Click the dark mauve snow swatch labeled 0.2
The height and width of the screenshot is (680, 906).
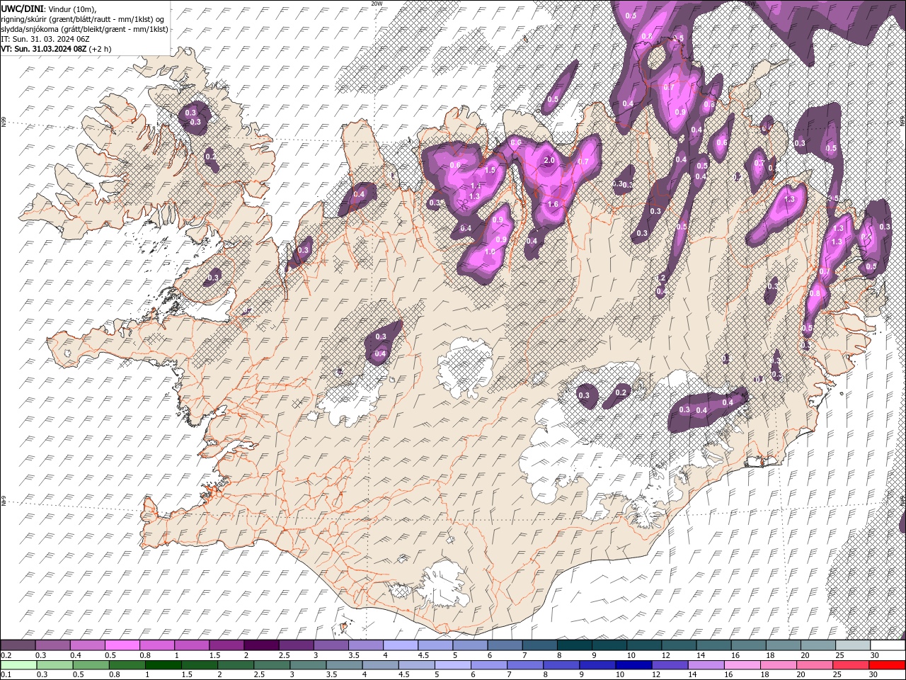(x=18, y=645)
